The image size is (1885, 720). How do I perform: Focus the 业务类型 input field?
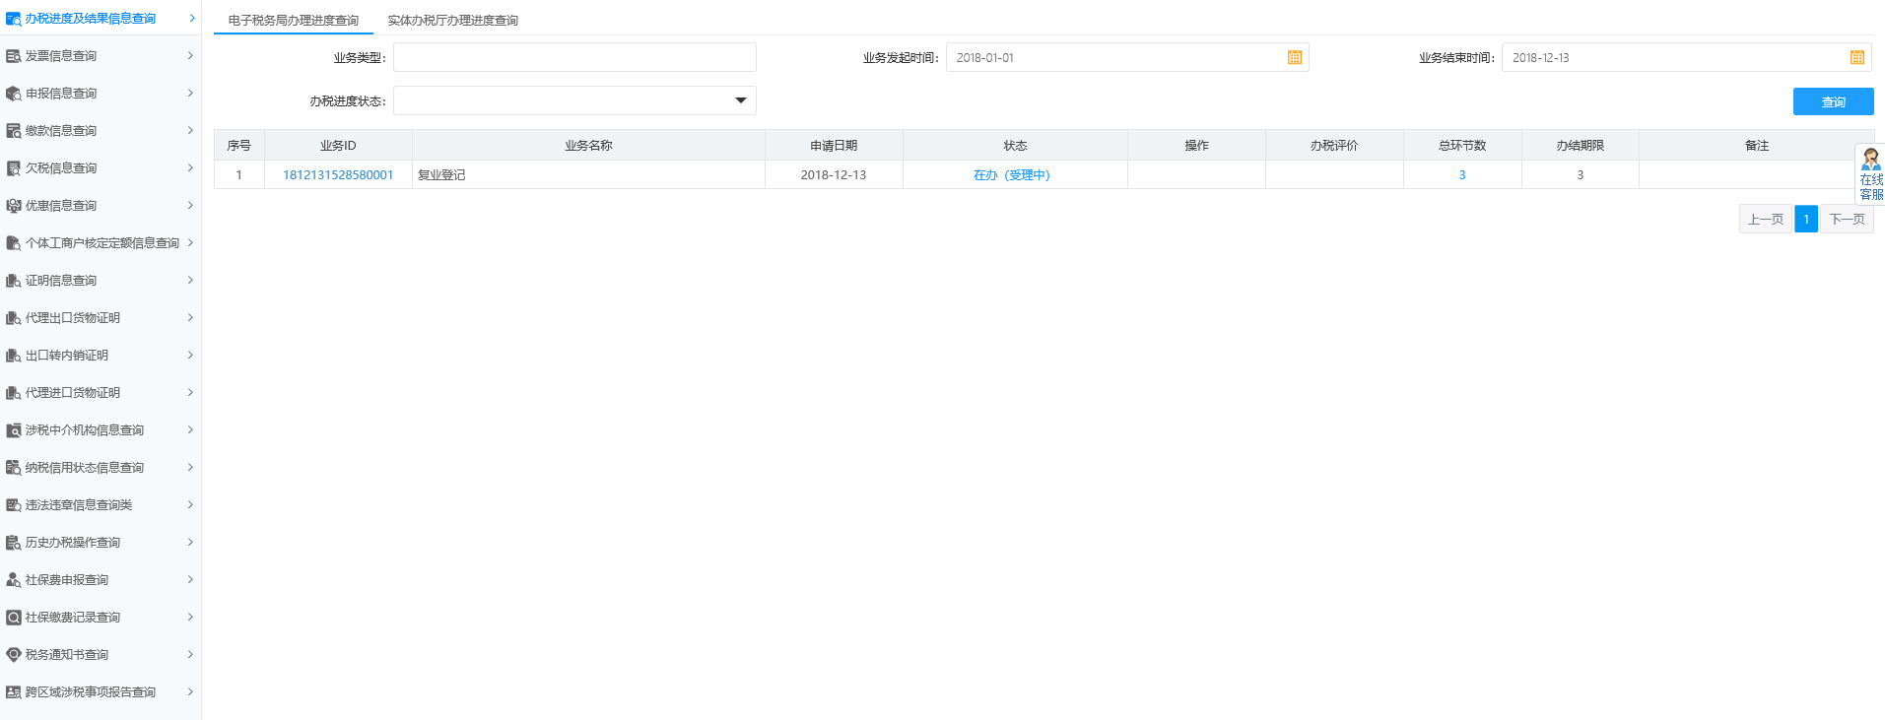coord(574,57)
